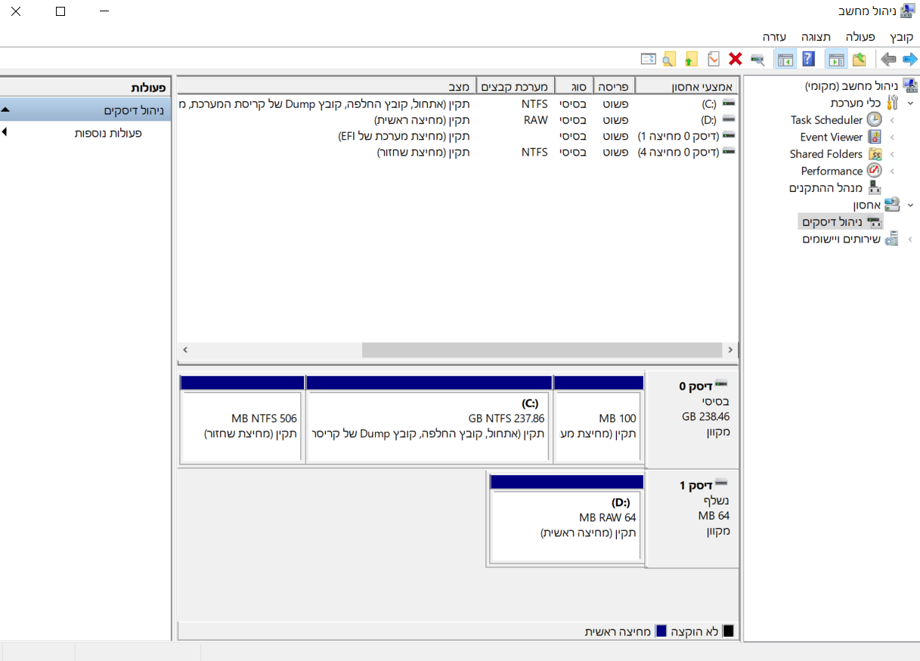
Task: Click the כלי מערכת tools icon
Action: coord(892,103)
